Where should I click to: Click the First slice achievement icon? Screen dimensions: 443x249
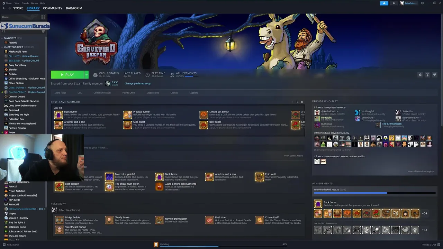click(209, 220)
